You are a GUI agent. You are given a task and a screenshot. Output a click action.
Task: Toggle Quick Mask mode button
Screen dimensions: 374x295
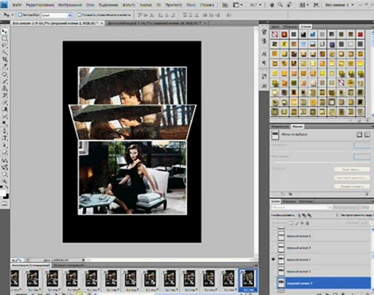[x=4, y=204]
